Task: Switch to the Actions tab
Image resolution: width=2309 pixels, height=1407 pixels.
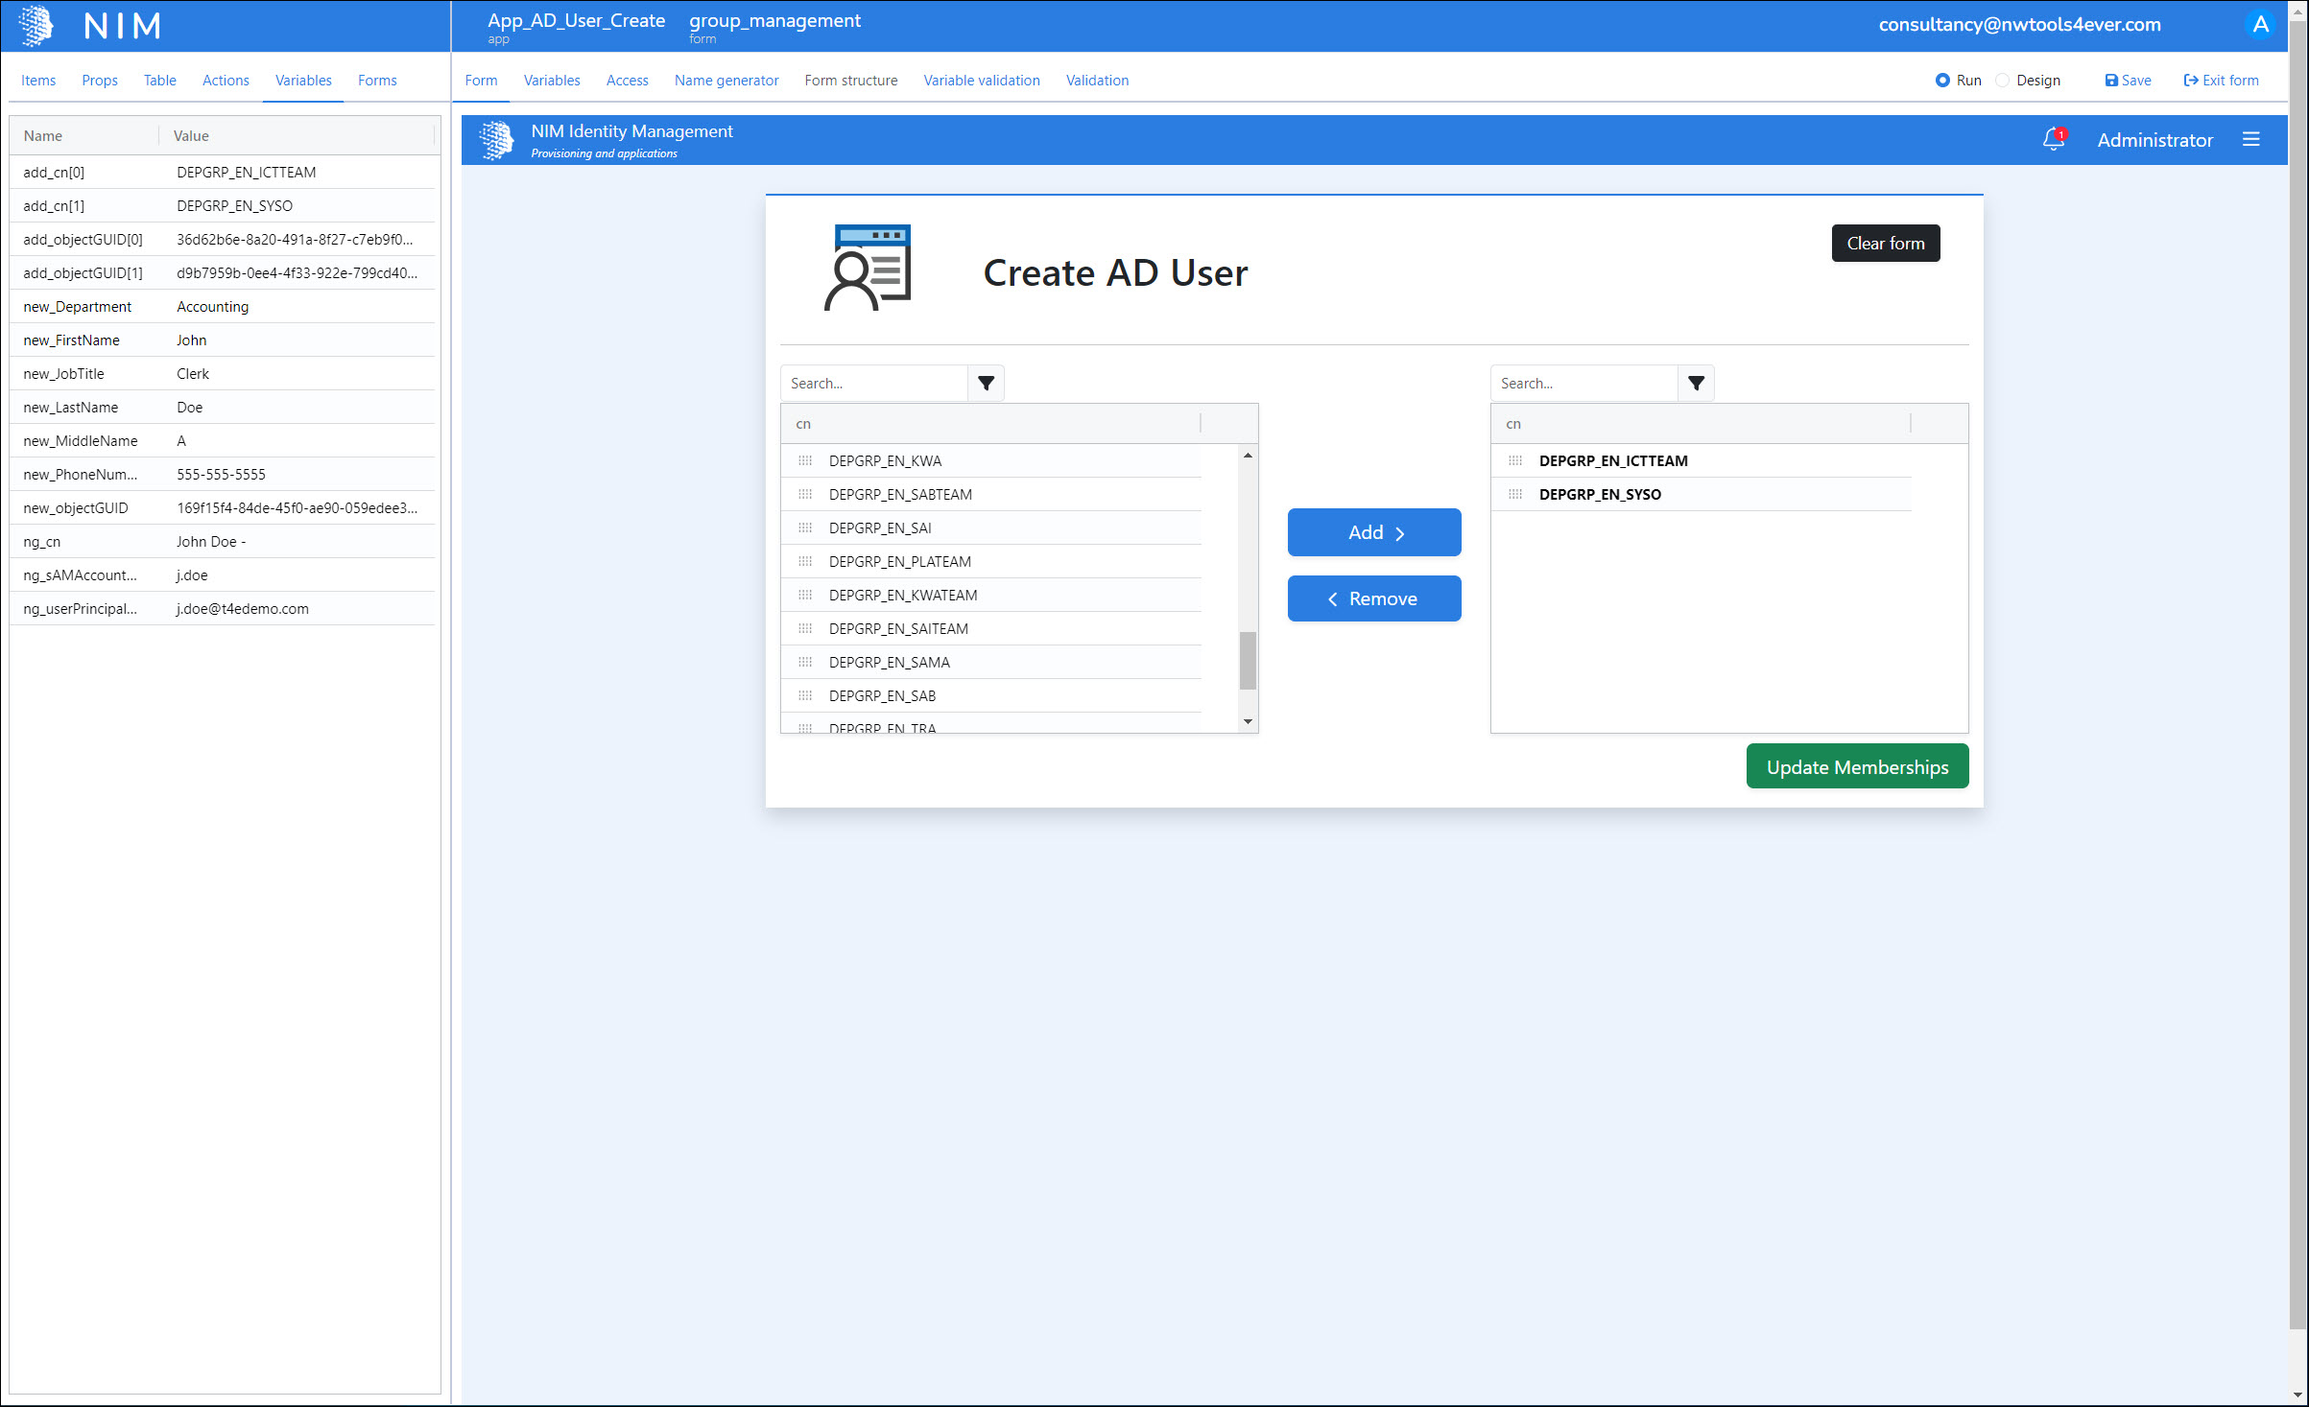Action: tap(226, 81)
